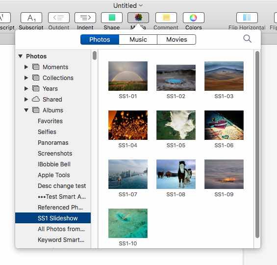Click the photo grid vertical scrollbar

pos(257,144)
